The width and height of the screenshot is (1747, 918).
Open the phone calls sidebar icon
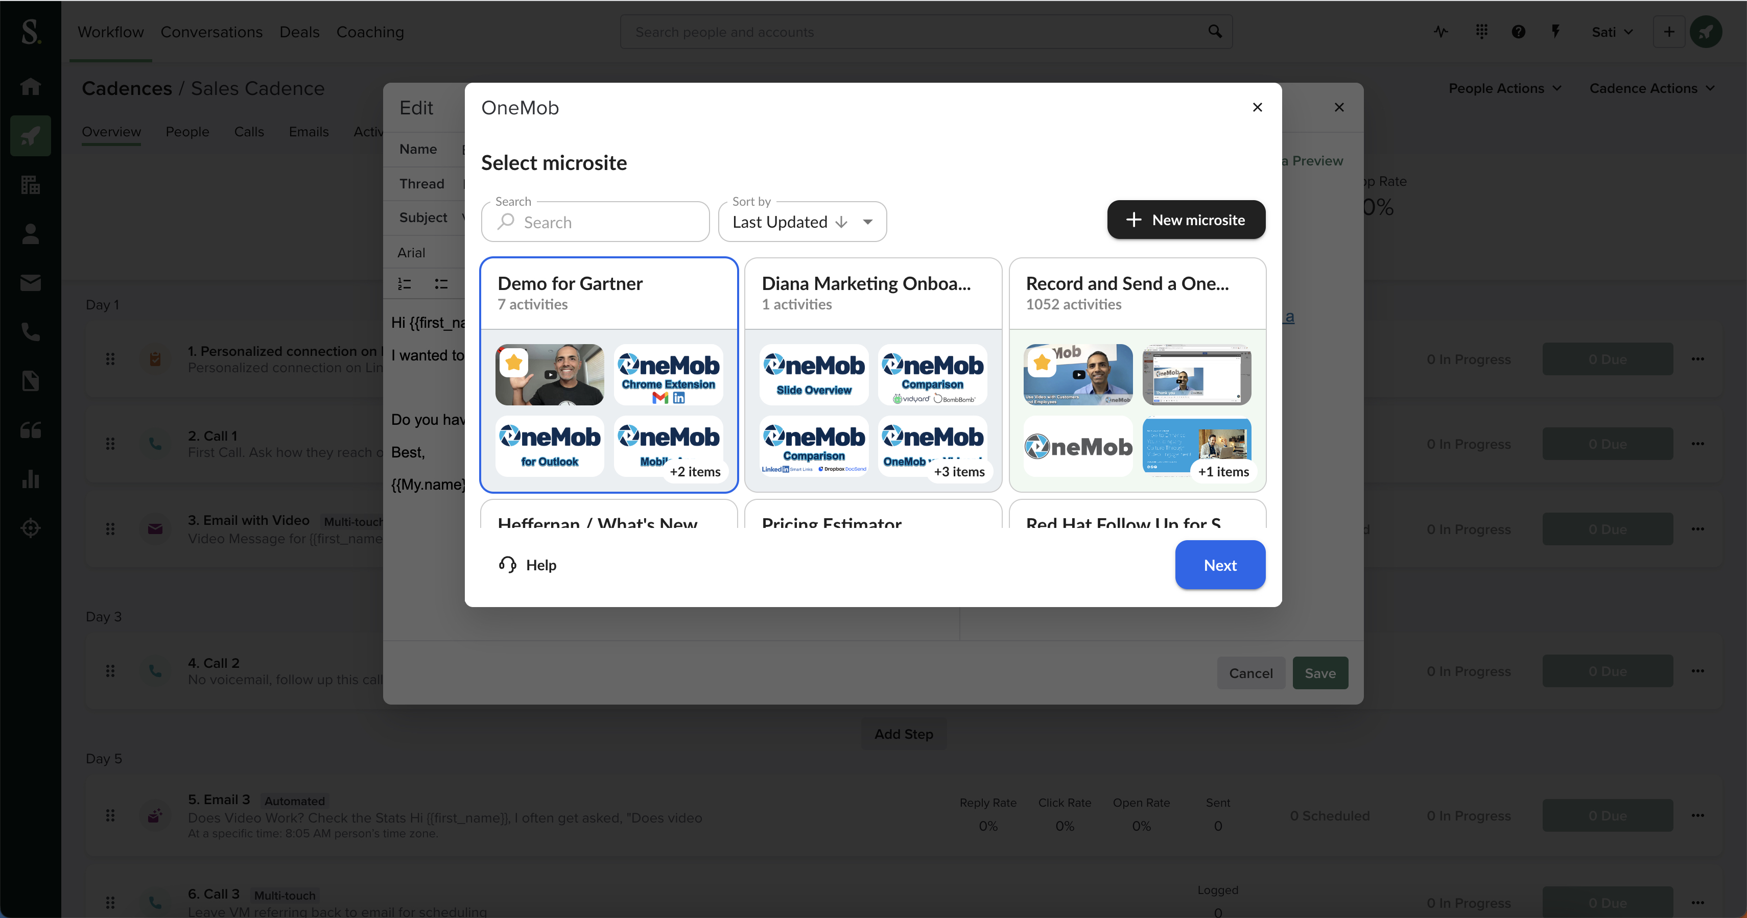pyautogui.click(x=31, y=332)
